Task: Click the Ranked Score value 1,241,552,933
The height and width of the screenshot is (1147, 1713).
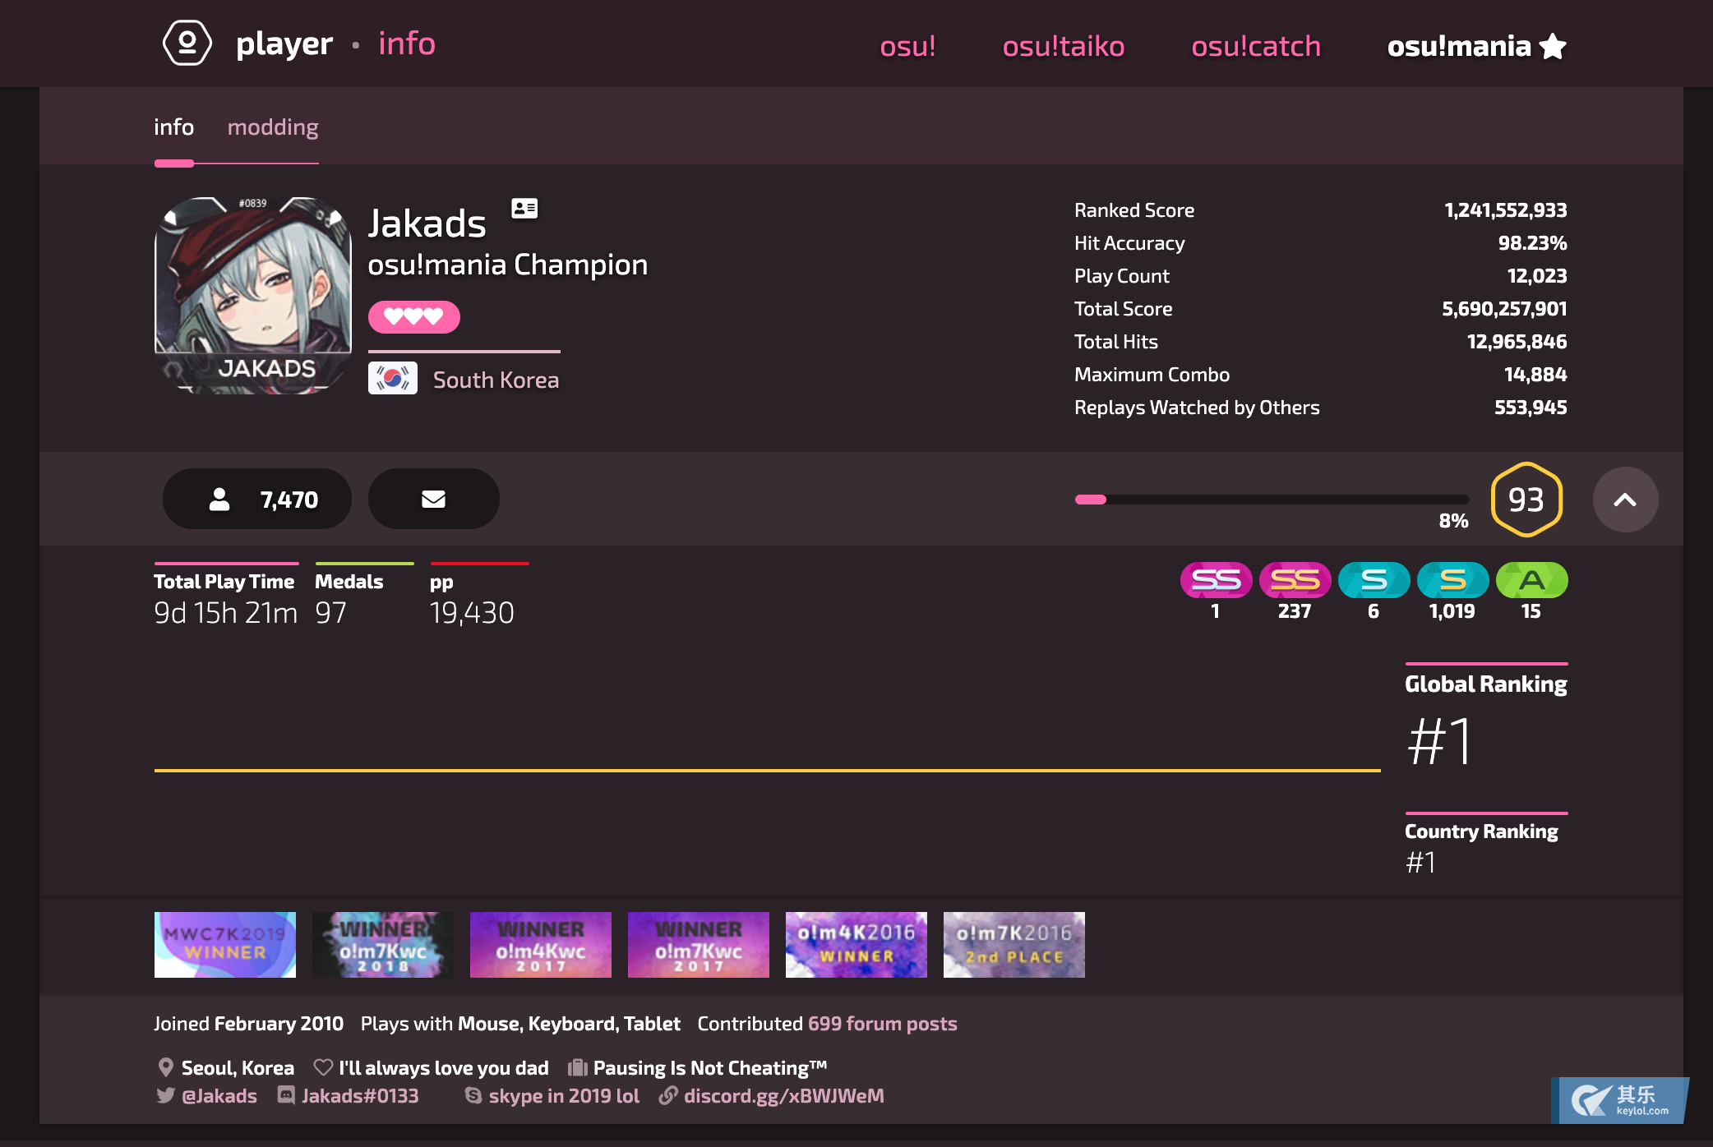Action: pos(1505,210)
